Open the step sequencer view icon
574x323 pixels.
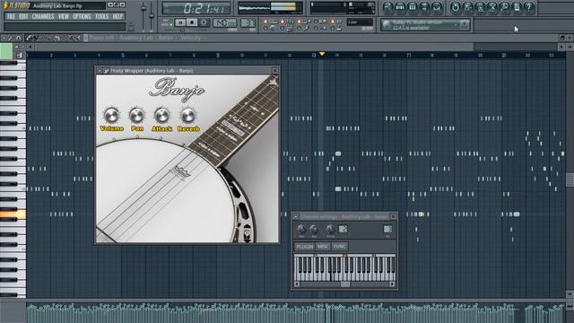(x=400, y=7)
